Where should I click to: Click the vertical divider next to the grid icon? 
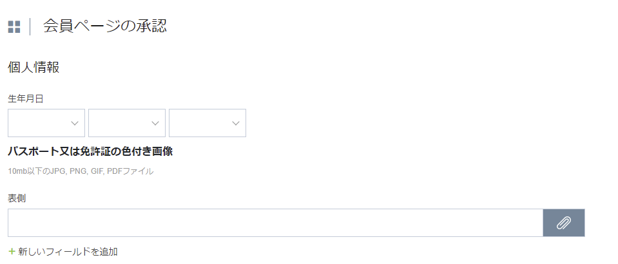(x=30, y=26)
